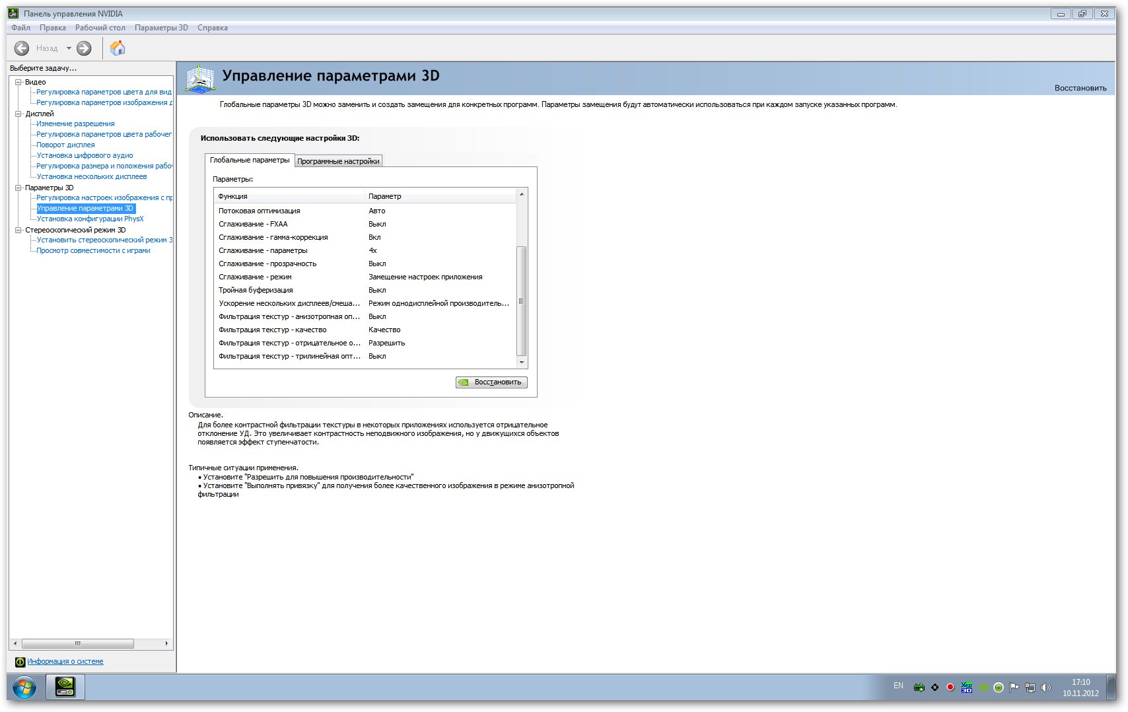Select Фильтрация текстур - качество row
Screen dimensions: 1128x712
click(x=365, y=330)
